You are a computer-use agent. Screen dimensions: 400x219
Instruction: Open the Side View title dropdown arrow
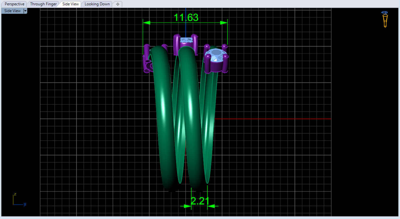(25, 11)
